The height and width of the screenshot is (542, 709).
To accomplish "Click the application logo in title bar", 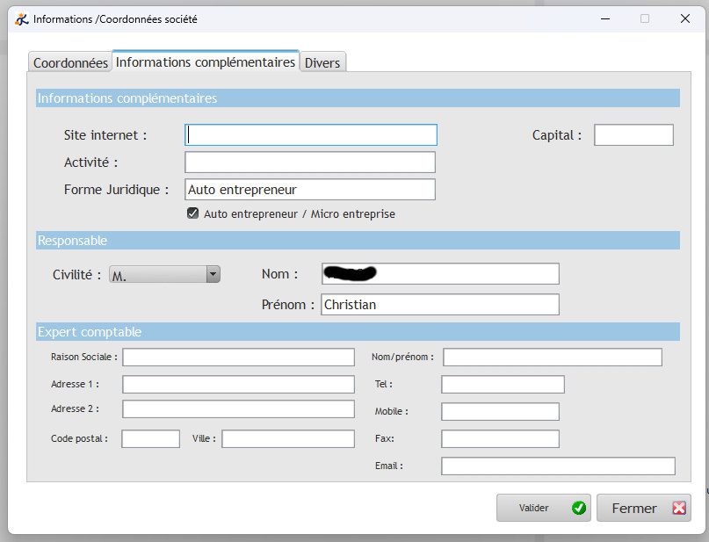I will [22, 18].
